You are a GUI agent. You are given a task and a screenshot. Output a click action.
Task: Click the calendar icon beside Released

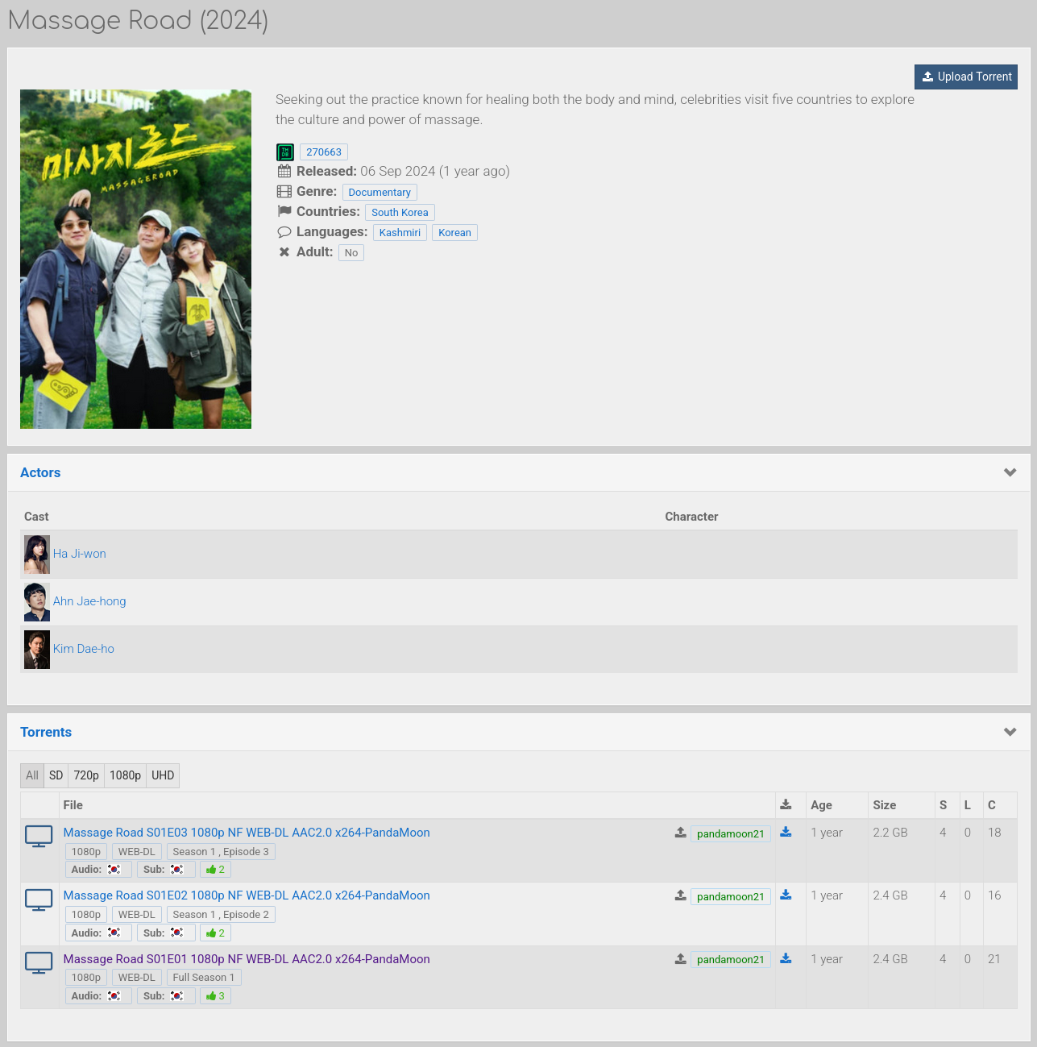(x=284, y=171)
